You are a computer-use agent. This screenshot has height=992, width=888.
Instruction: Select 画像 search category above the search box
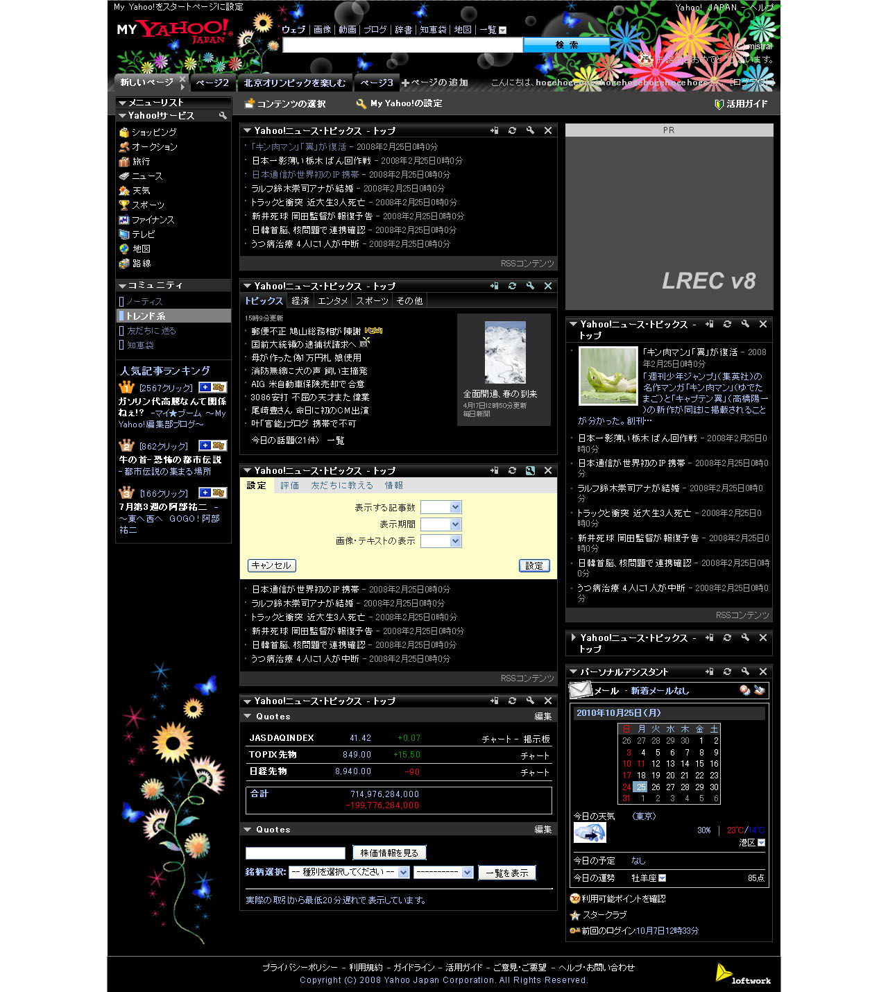pos(323,30)
